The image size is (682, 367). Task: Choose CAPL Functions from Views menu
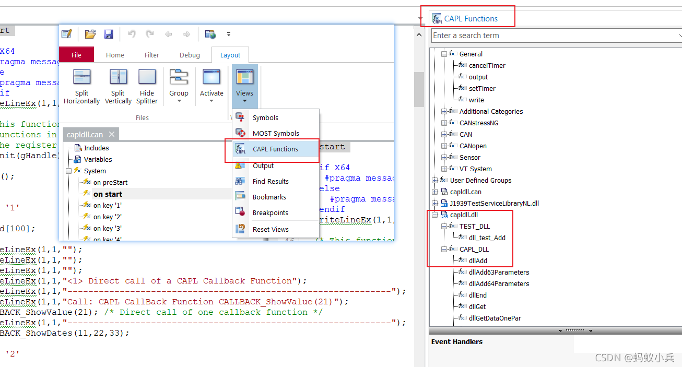click(276, 149)
